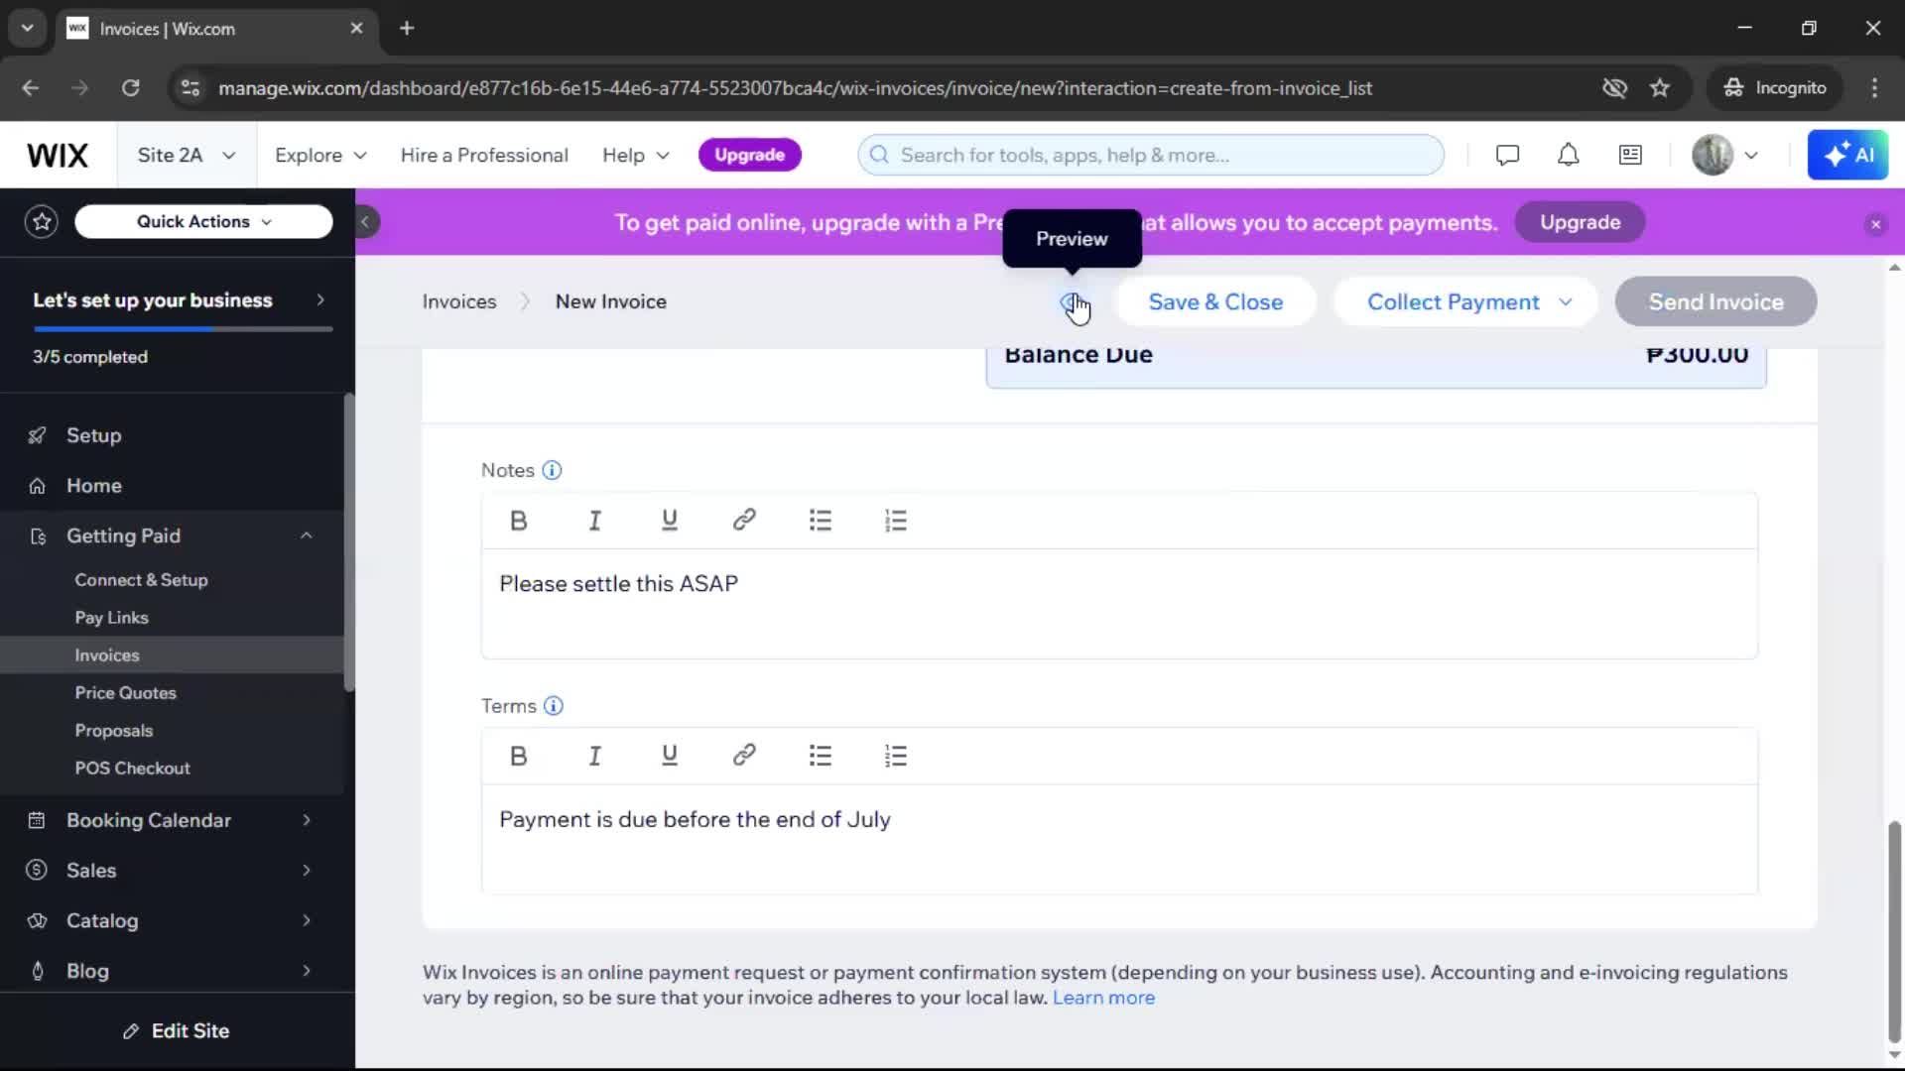
Task: Insert a link in the Terms editor
Action: coord(744,757)
